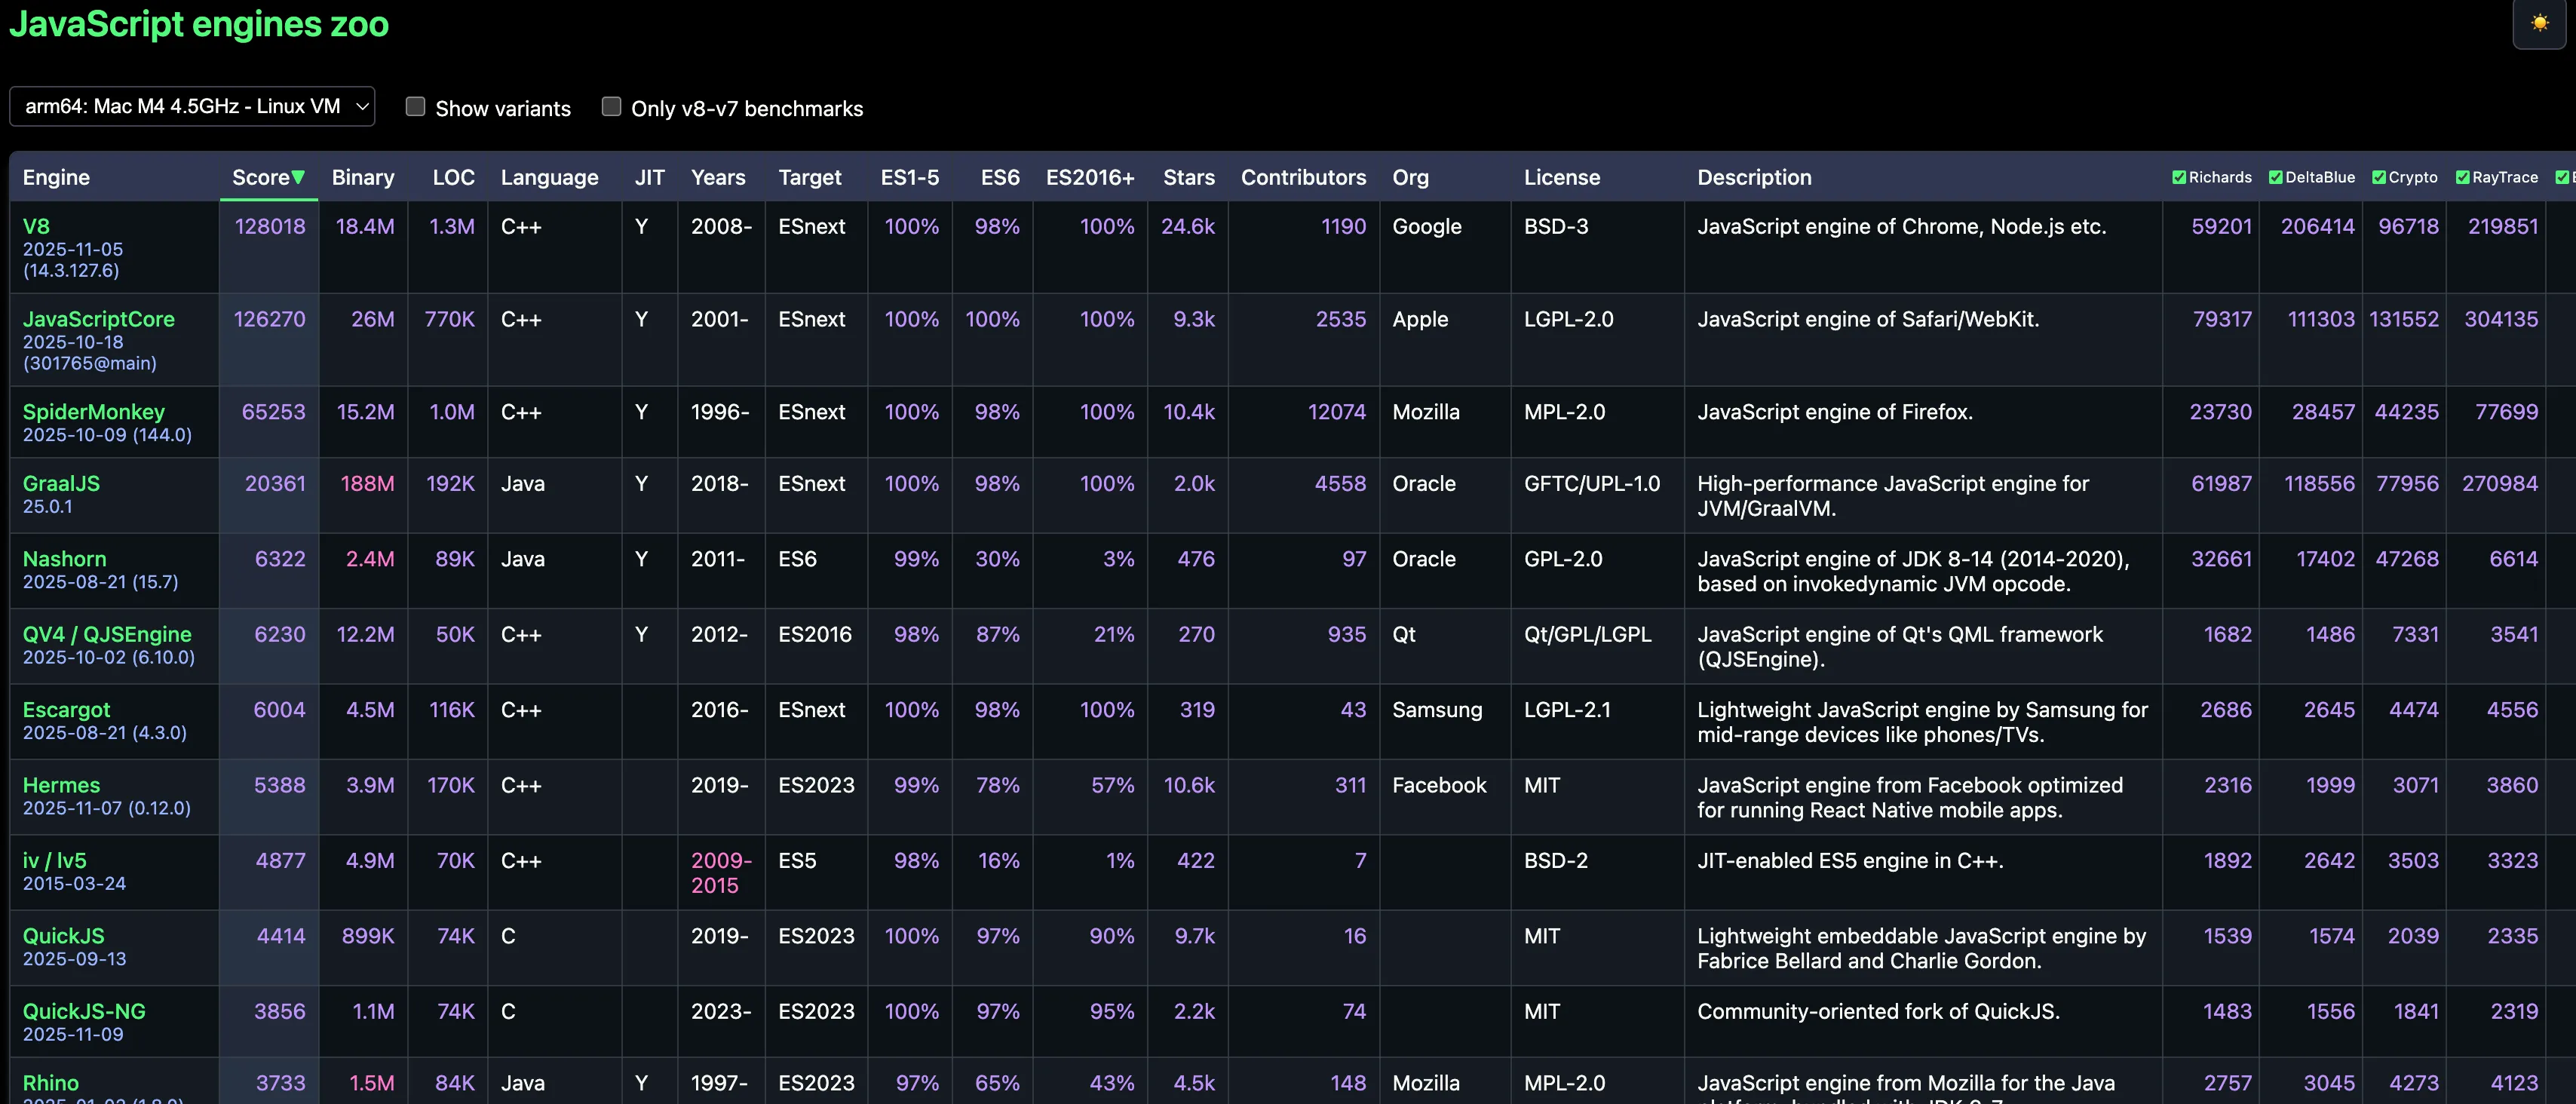Click the SpiderMonkey engine name
The image size is (2576, 1104).
[x=93, y=412]
